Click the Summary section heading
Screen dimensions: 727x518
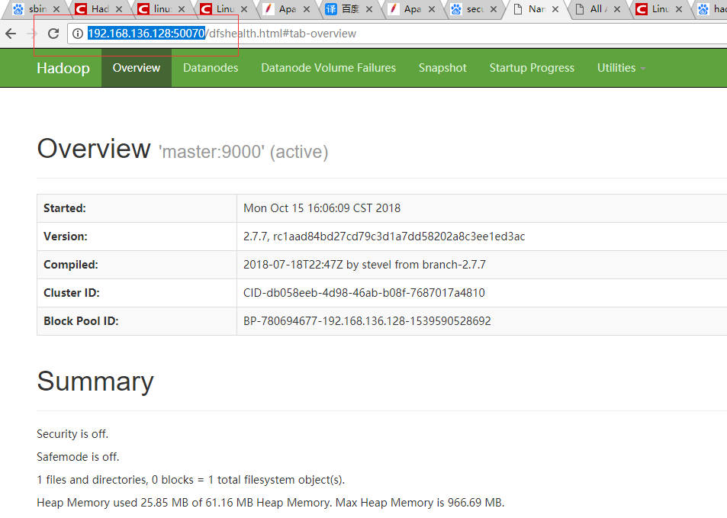(x=95, y=381)
